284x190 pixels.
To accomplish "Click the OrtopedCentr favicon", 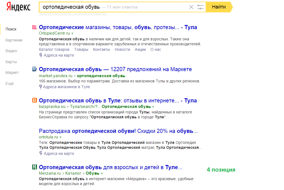I will [34, 27].
